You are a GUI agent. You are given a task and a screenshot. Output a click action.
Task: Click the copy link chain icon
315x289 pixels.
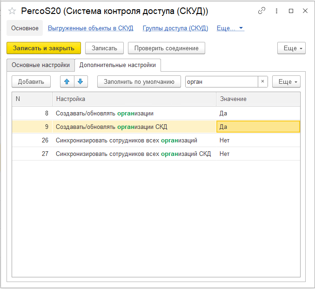262,11
